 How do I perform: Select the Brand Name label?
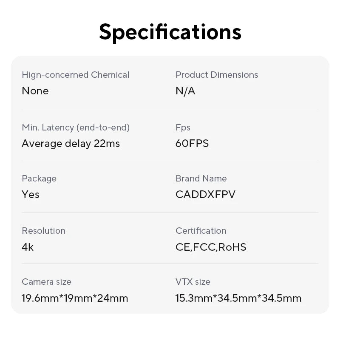click(x=201, y=178)
